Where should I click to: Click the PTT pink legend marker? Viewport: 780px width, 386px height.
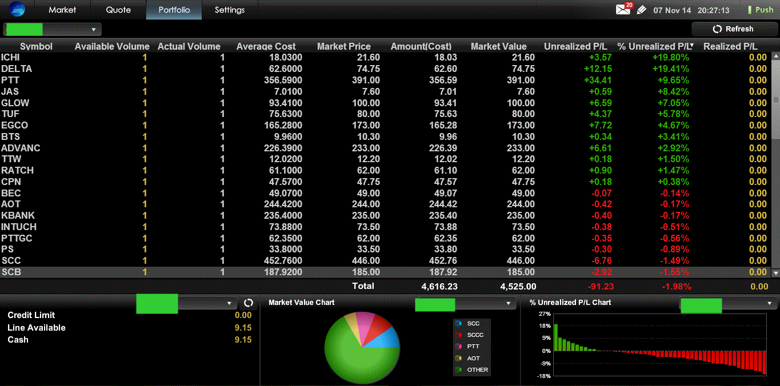[458, 346]
